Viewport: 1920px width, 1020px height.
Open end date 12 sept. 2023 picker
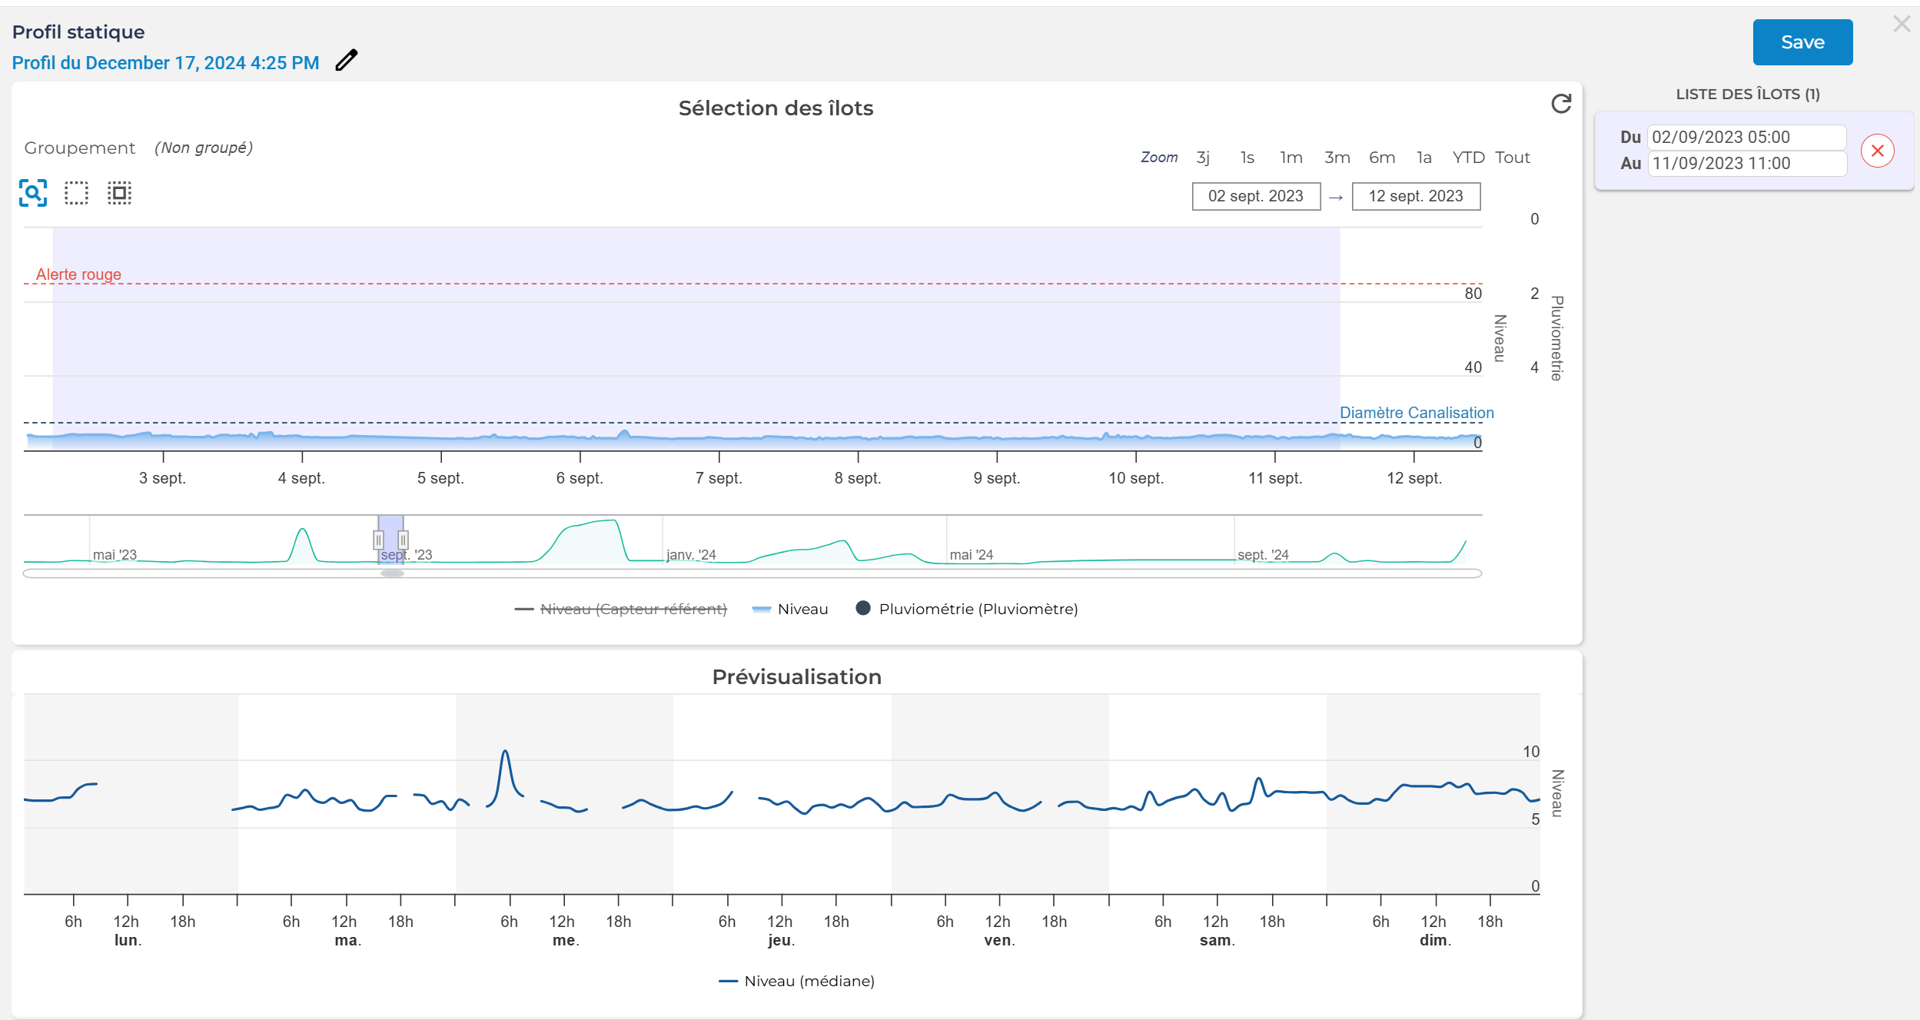pos(1415,196)
